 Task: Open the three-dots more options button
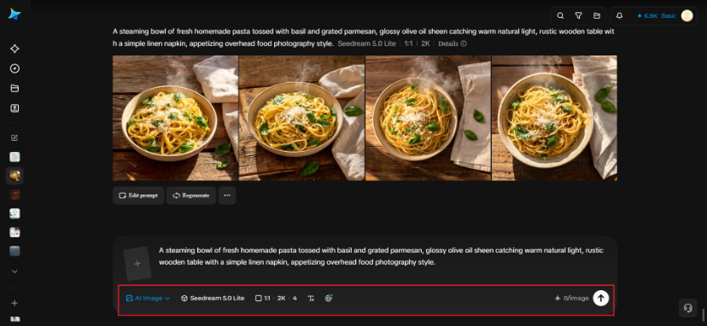(227, 195)
